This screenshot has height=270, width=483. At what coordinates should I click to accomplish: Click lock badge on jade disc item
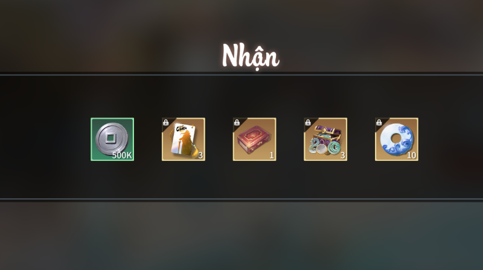379,122
